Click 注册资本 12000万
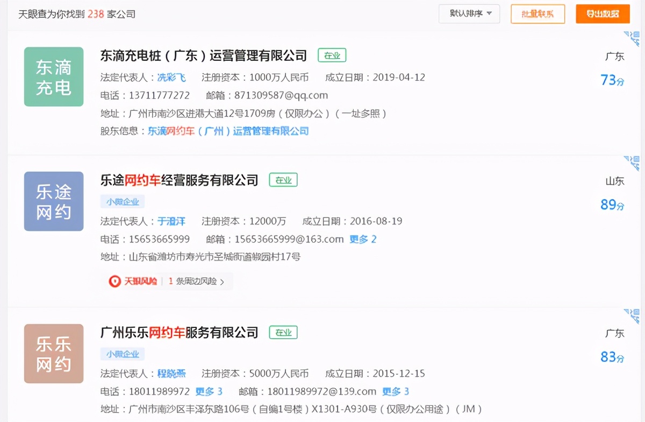 click(x=268, y=221)
